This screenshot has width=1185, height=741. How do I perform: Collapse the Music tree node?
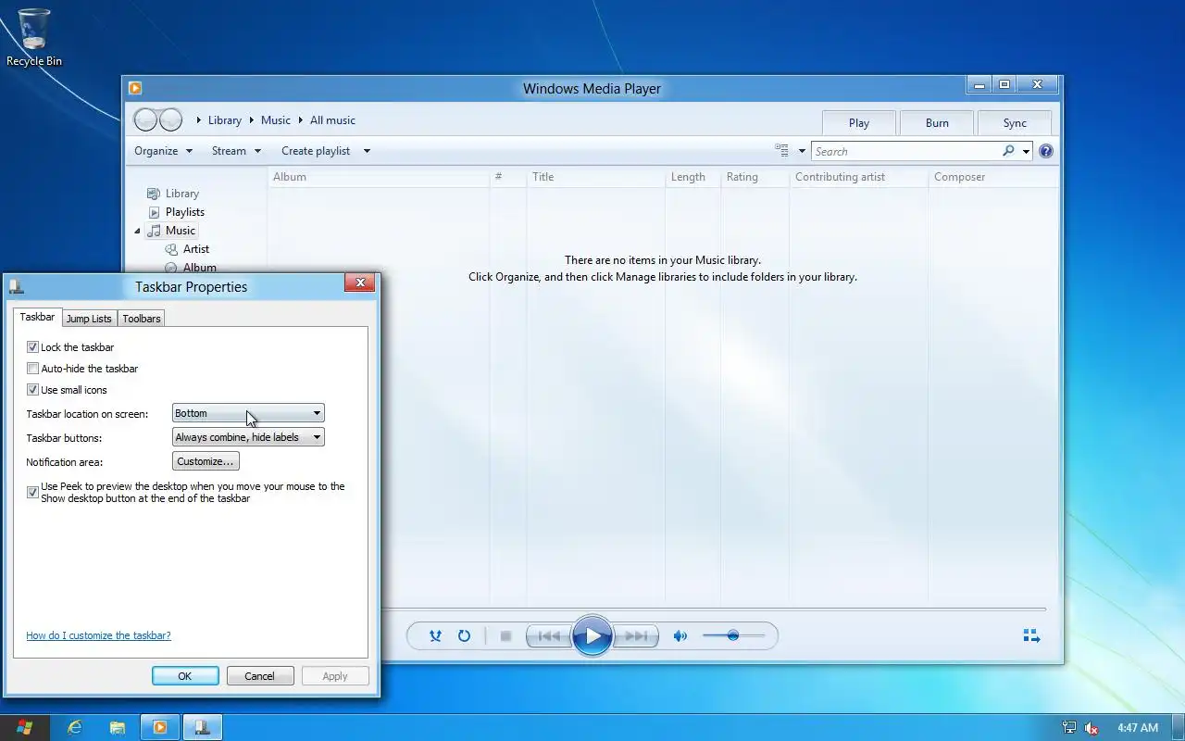(138, 231)
